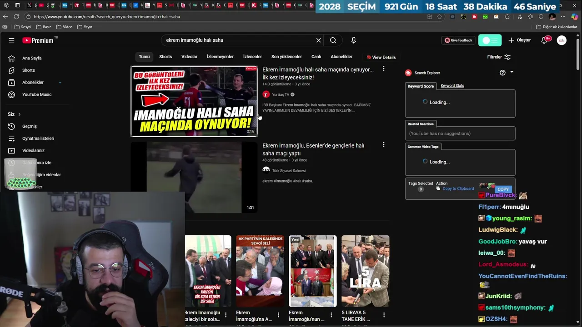Screen dimensions: 582x327
Task: Click the browser back arrow
Action: point(5,17)
